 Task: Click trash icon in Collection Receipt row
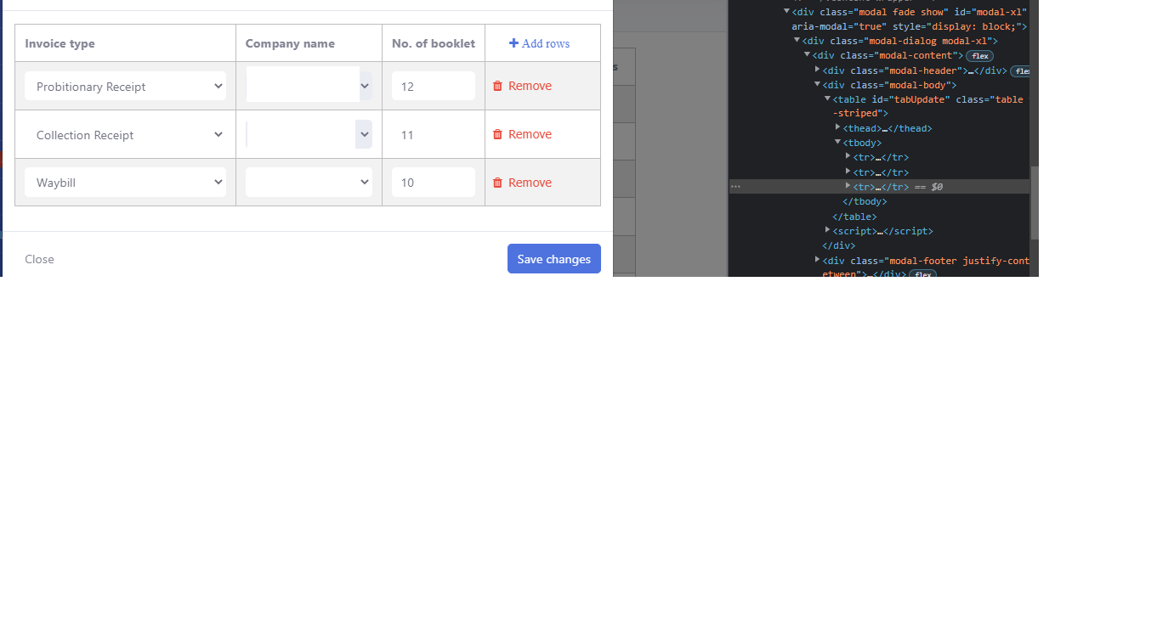point(497,134)
